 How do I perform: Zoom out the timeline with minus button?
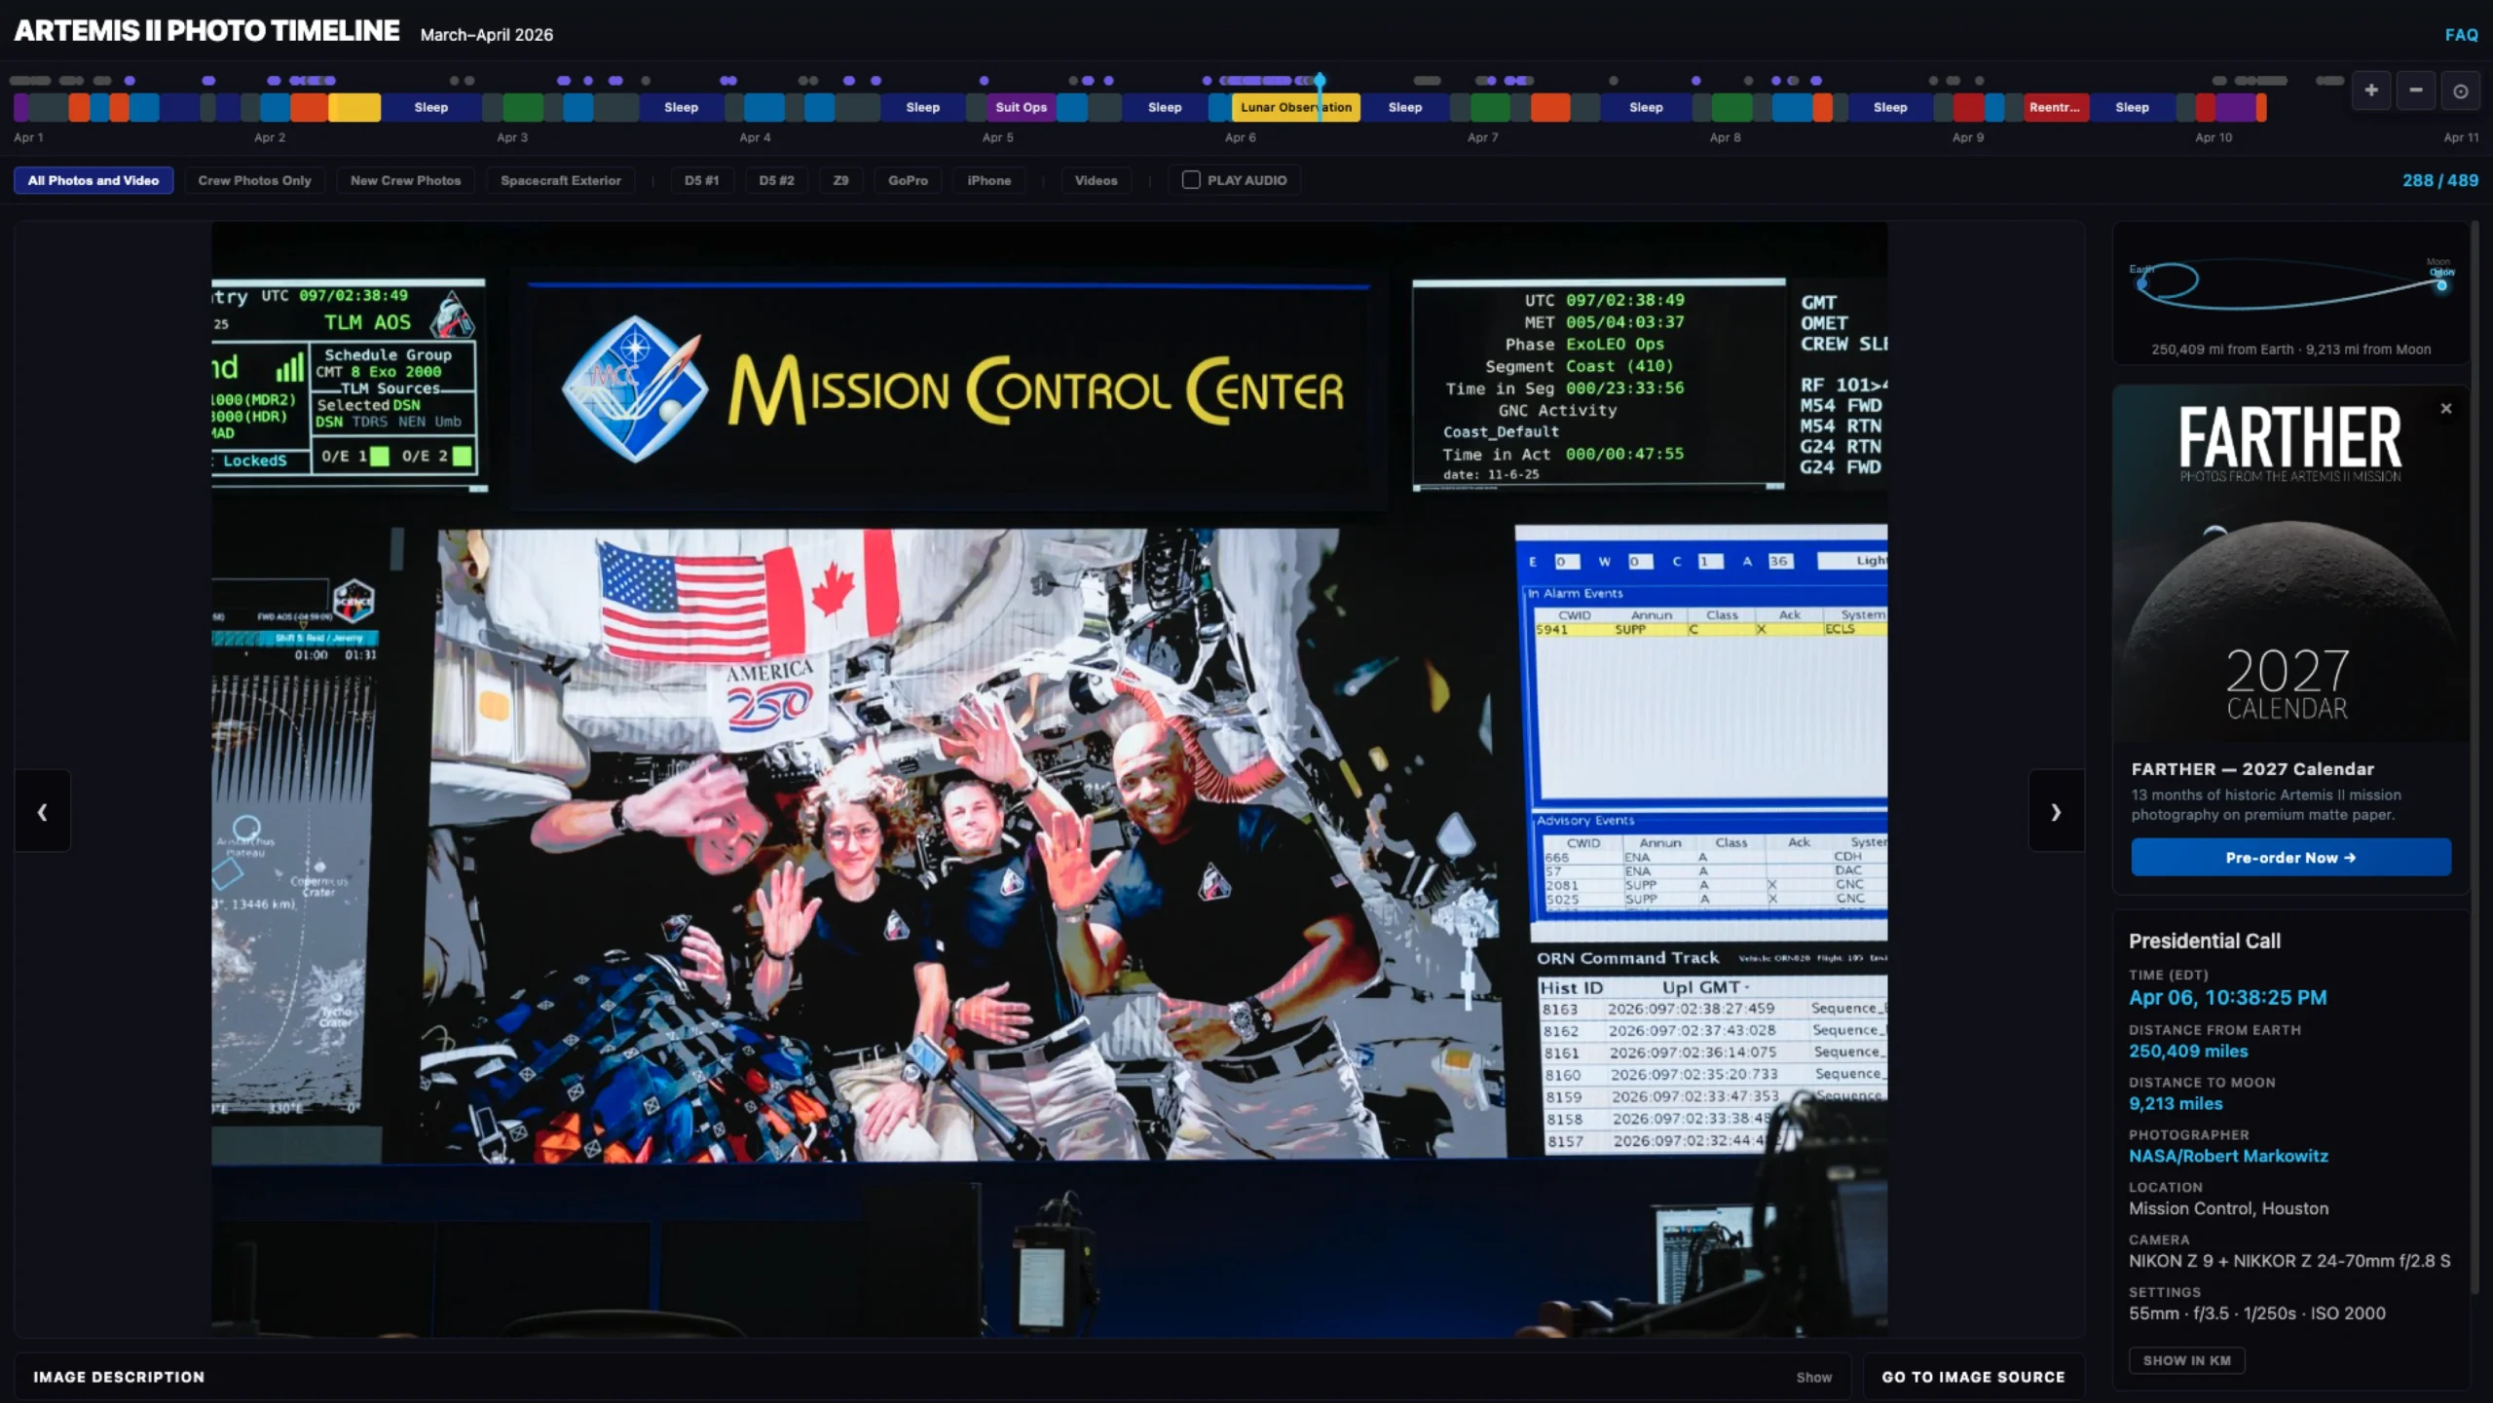click(2416, 91)
